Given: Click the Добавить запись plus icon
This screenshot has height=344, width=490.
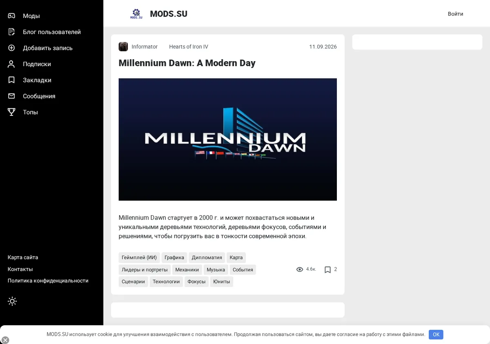Looking at the screenshot, I should pyautogui.click(x=11, y=48).
